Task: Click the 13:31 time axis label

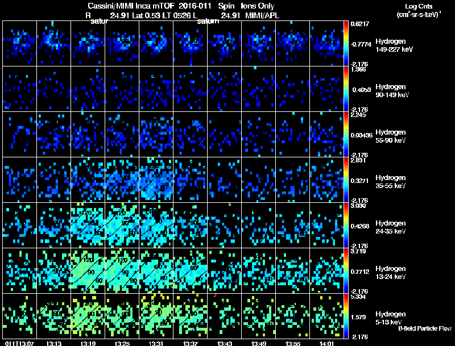Action: point(156,343)
